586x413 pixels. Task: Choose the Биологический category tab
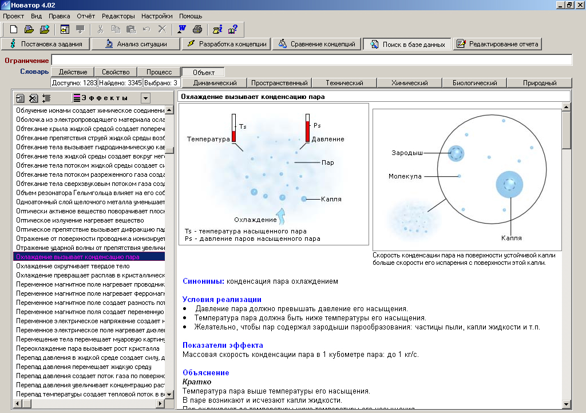tap(474, 83)
